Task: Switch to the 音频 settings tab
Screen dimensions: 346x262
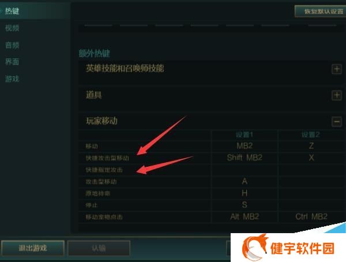Action: 12,45
